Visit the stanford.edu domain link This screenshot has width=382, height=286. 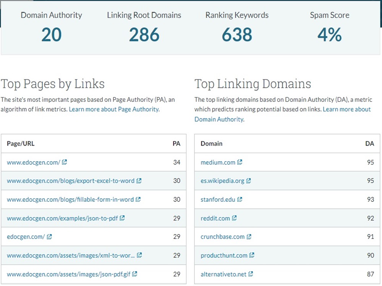click(x=218, y=199)
